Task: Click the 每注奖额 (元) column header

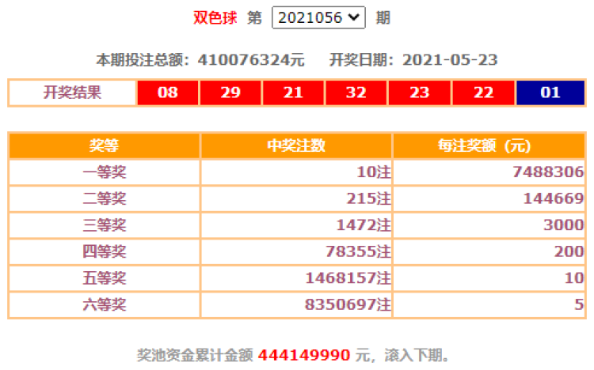Action: [x=489, y=145]
